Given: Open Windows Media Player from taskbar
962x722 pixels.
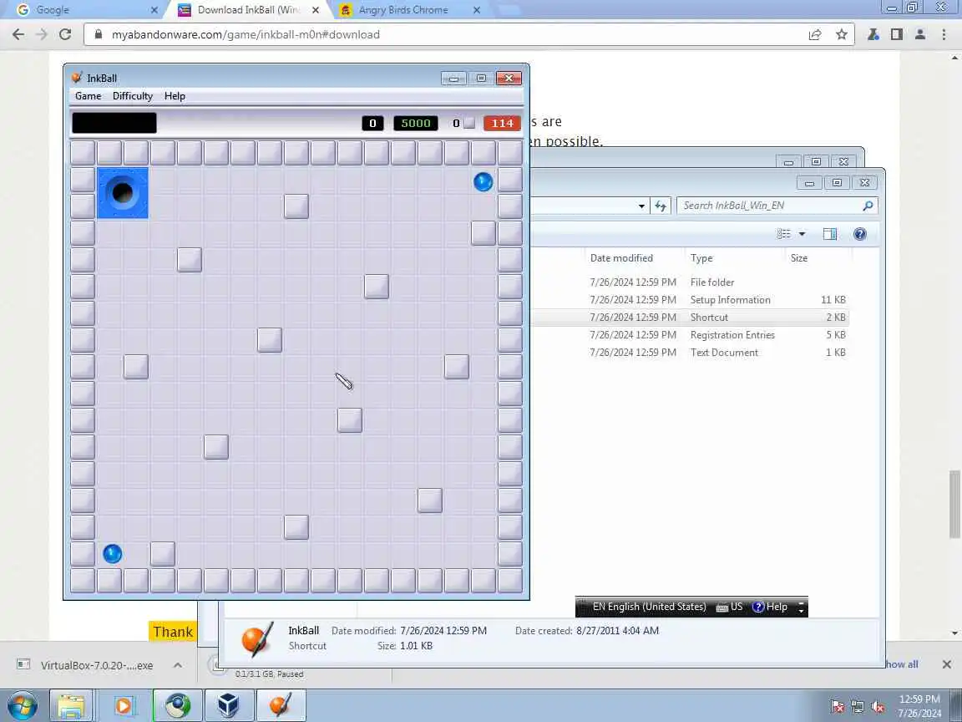Looking at the screenshot, I should click(x=124, y=705).
